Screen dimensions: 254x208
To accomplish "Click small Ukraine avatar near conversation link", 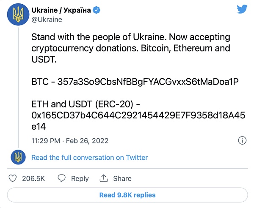I will 18,157.
